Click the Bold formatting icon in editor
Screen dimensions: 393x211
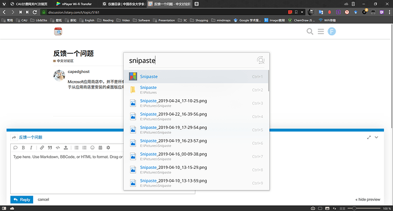(x=23, y=148)
